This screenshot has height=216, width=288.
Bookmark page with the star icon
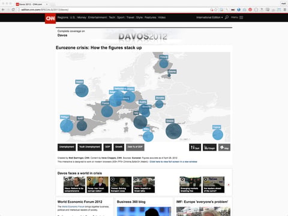click(x=216, y=10)
